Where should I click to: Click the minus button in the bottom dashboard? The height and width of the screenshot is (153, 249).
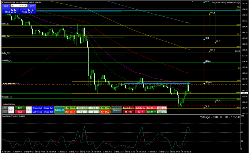coord(5,112)
